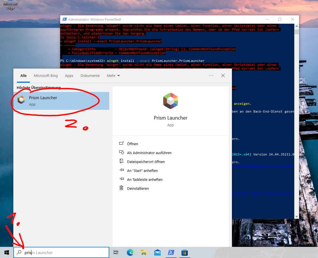Open Microsoft Edge desktop shortcut

[10, 6]
